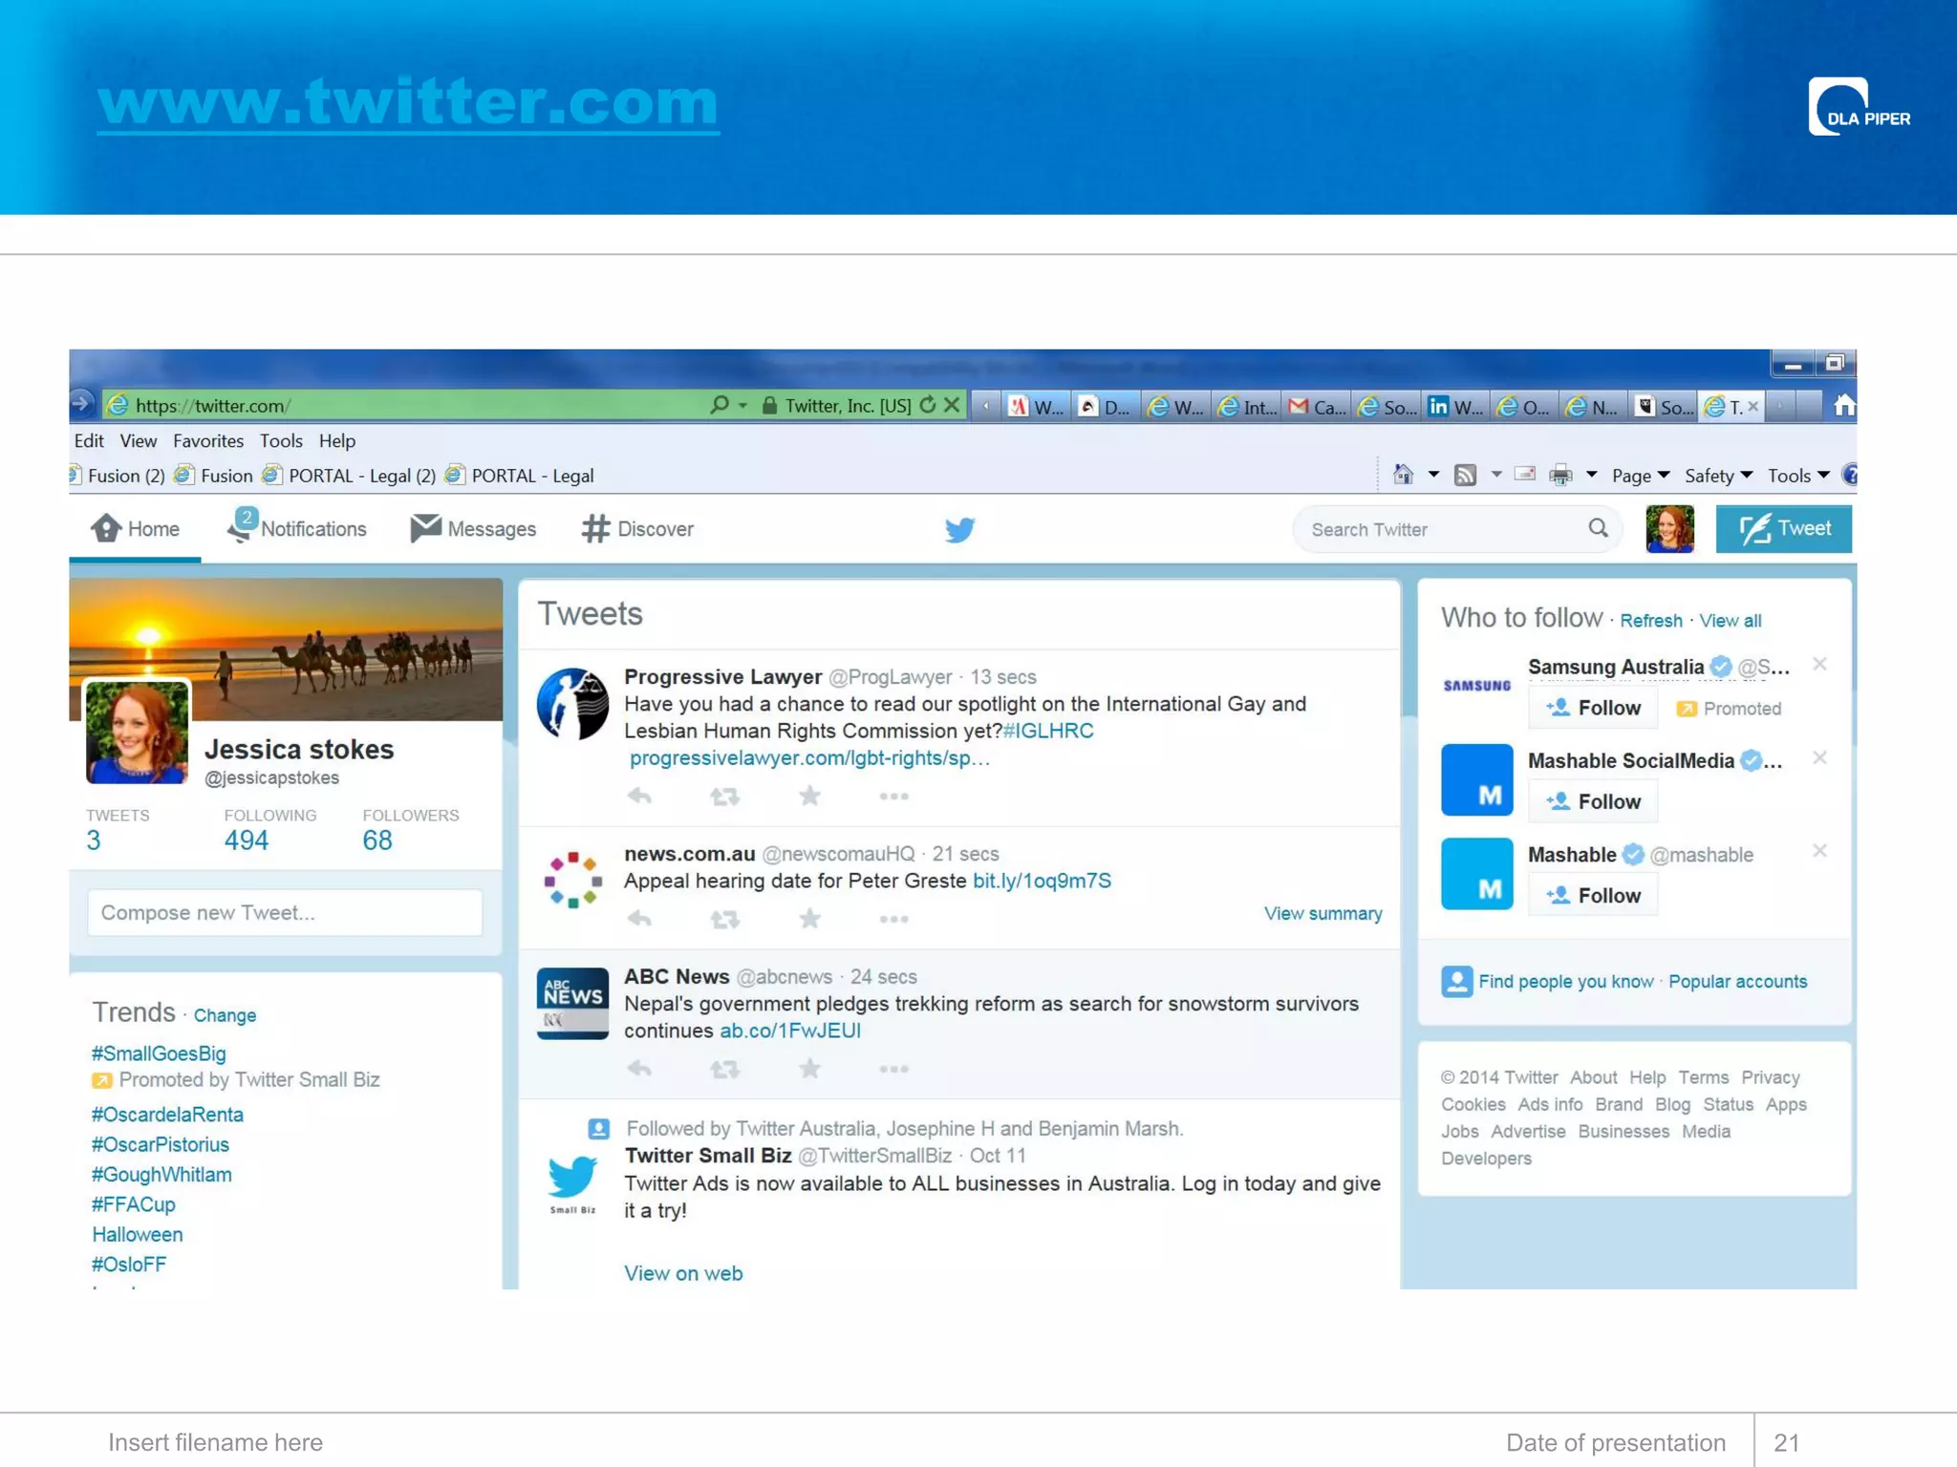Click the IE home icon beside the tabs
This screenshot has height=1467, width=1957.
pos(1843,406)
